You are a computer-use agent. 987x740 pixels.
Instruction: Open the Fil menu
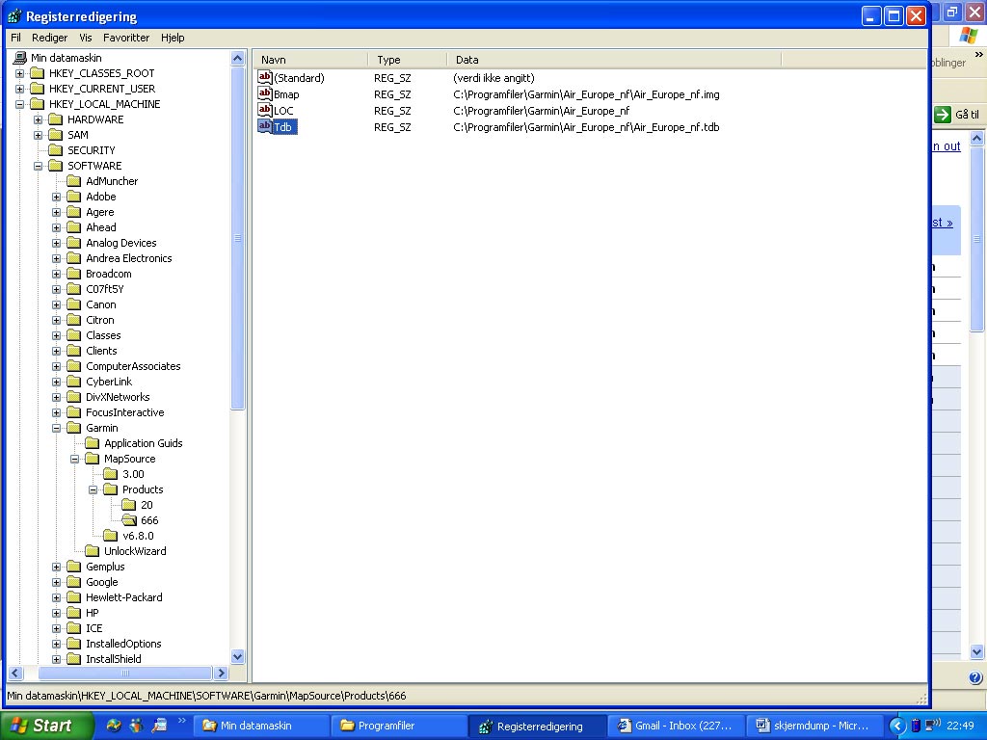(15, 38)
